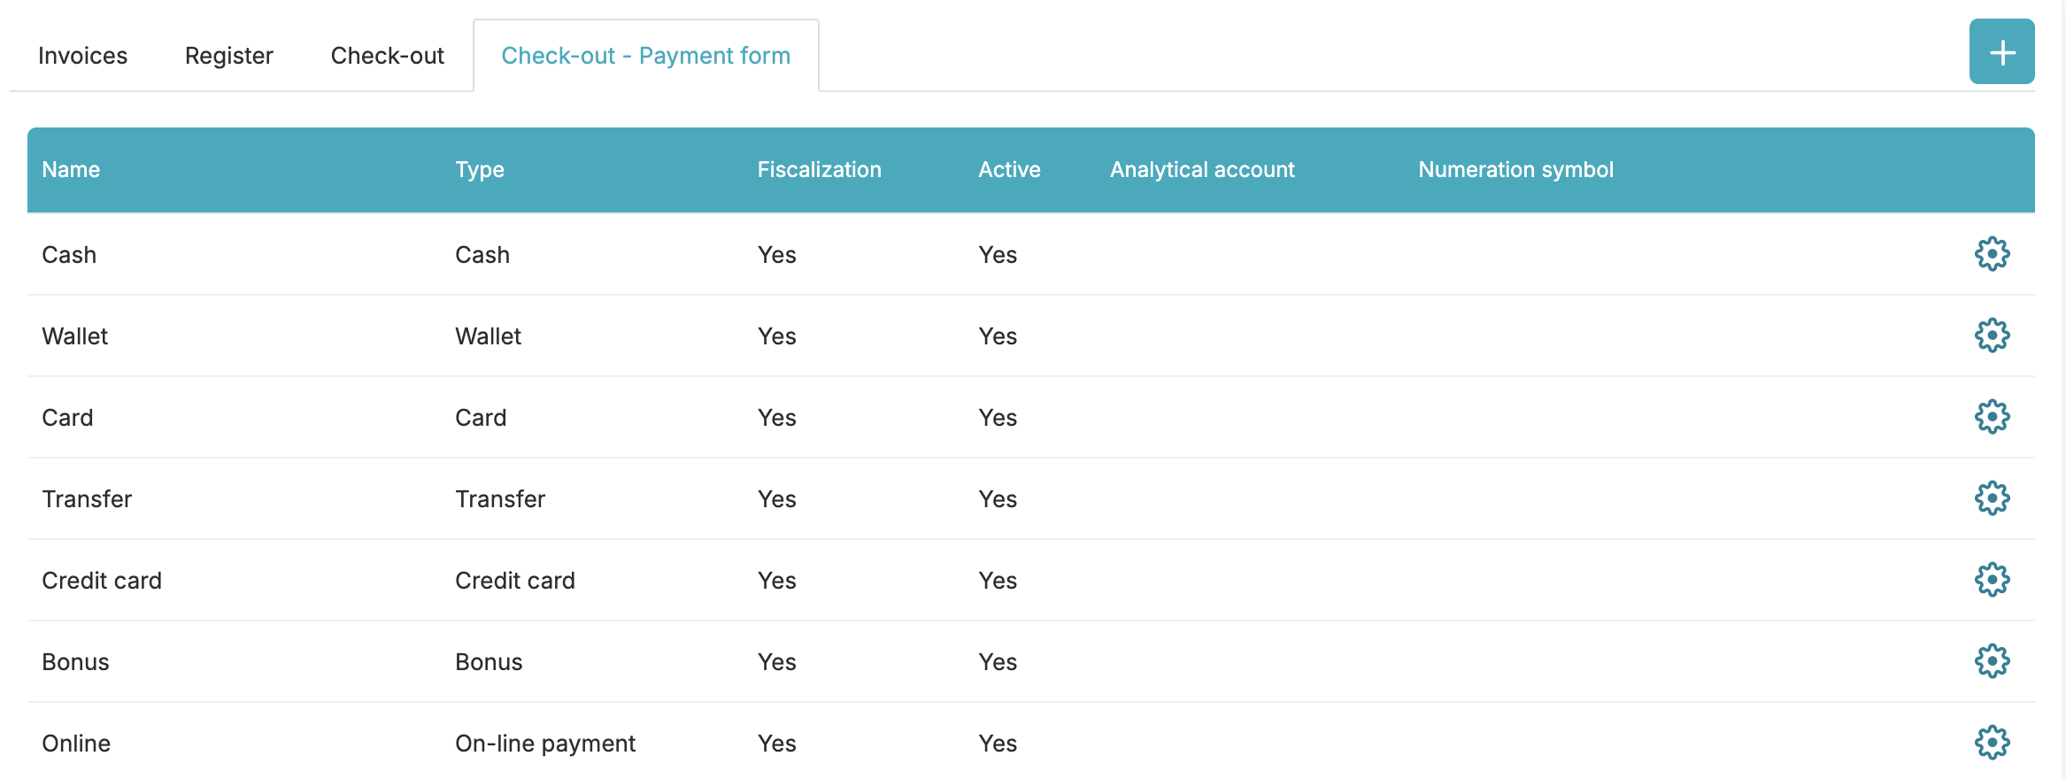Switch to the Invoices tab
This screenshot has height=779, width=2066.
pos(82,56)
